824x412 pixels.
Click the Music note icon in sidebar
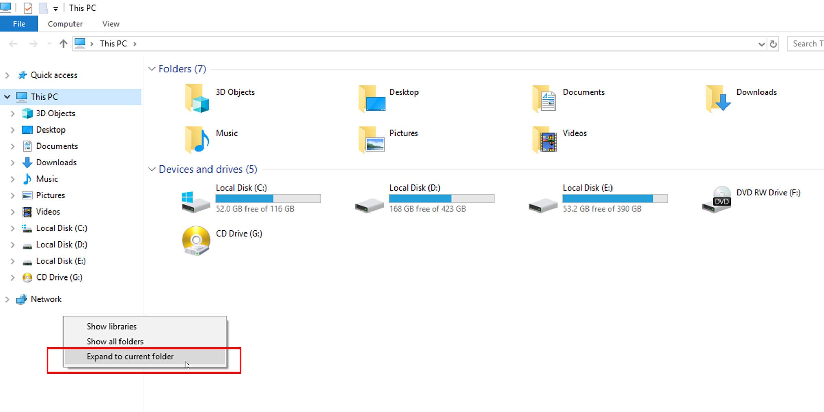pos(27,179)
